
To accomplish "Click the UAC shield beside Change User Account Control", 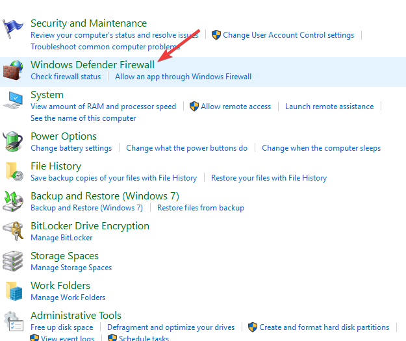I will (216, 34).
